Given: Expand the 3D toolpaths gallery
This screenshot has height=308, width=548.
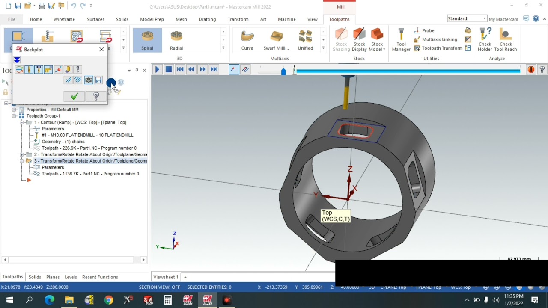Looking at the screenshot, I should [223, 48].
